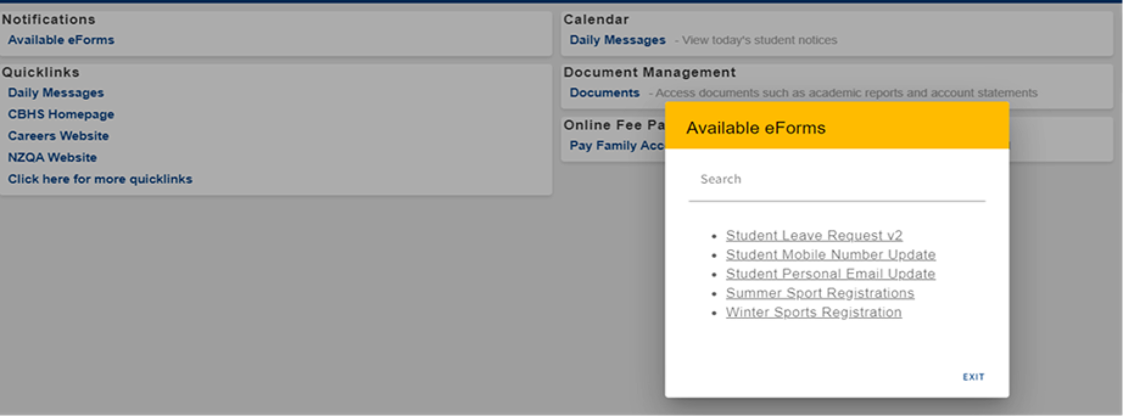Click the yellow Available eForms dialog title
The height and width of the screenshot is (416, 1123).
[756, 128]
